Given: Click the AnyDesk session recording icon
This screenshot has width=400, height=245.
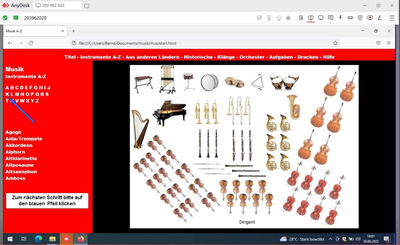Looking at the screenshot, I should (370, 18).
